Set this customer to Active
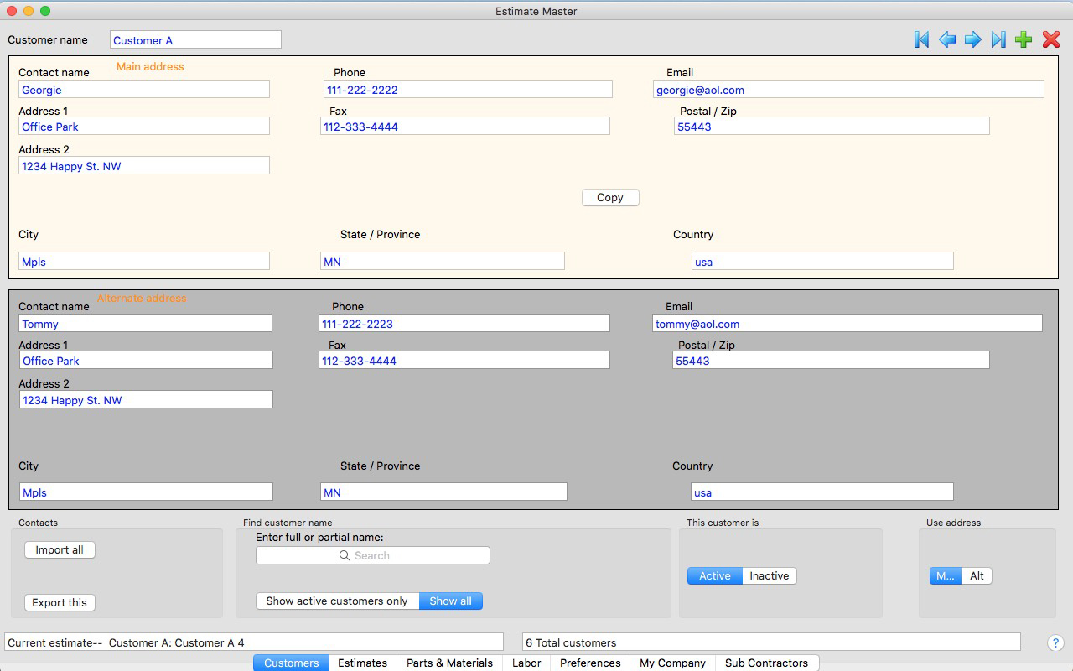This screenshot has width=1073, height=671. pyautogui.click(x=713, y=575)
